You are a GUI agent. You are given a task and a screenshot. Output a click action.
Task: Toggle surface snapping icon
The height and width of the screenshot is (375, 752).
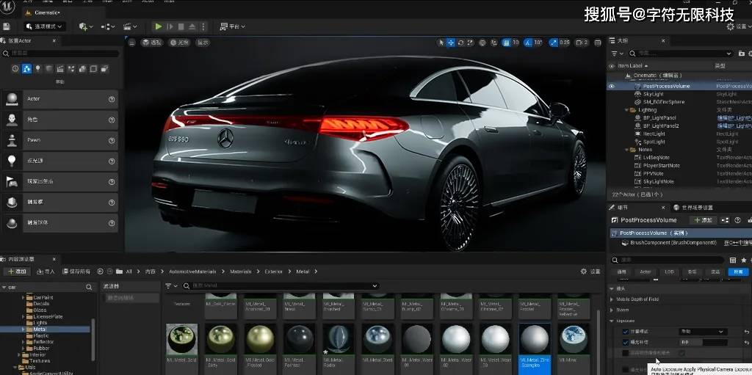click(494, 43)
